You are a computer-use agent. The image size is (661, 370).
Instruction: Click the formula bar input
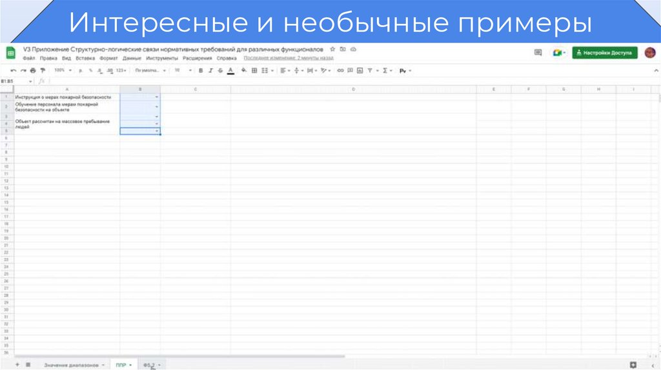coord(354,81)
